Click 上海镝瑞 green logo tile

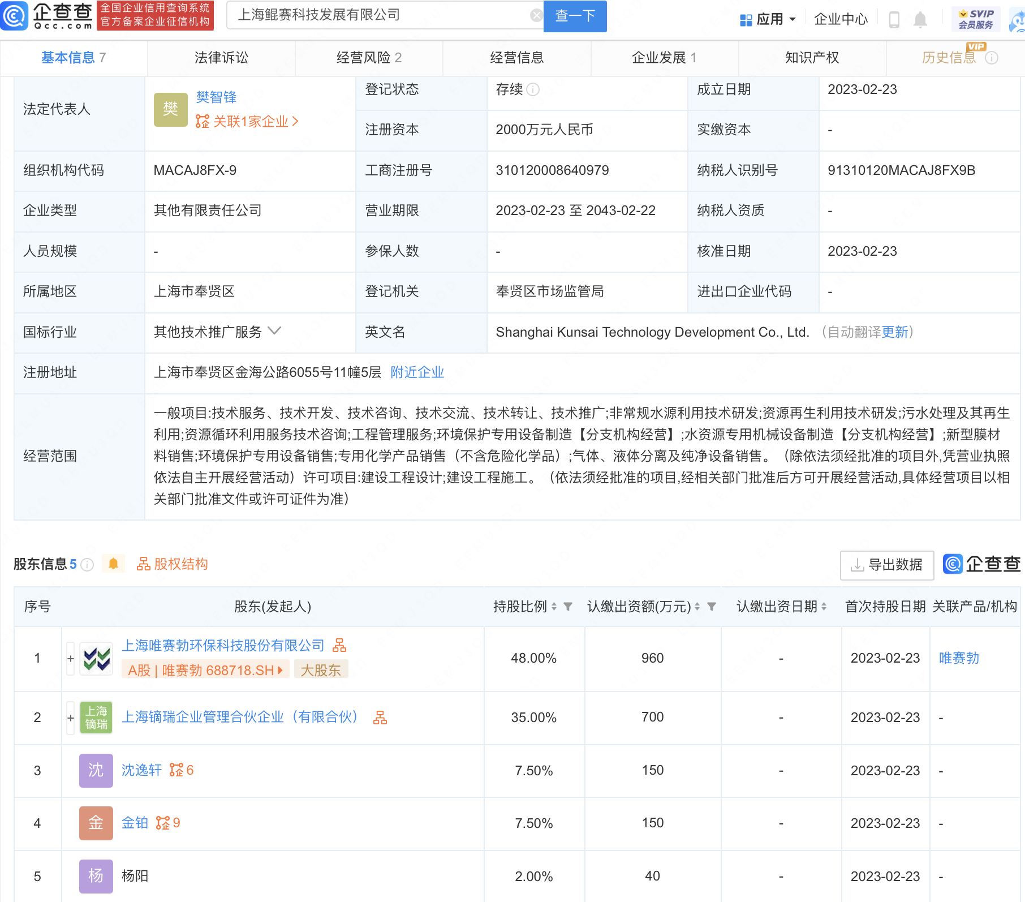[96, 718]
